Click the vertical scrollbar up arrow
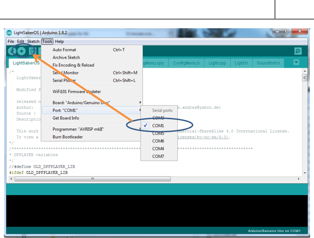The height and width of the screenshot is (238, 314). tap(305, 71)
